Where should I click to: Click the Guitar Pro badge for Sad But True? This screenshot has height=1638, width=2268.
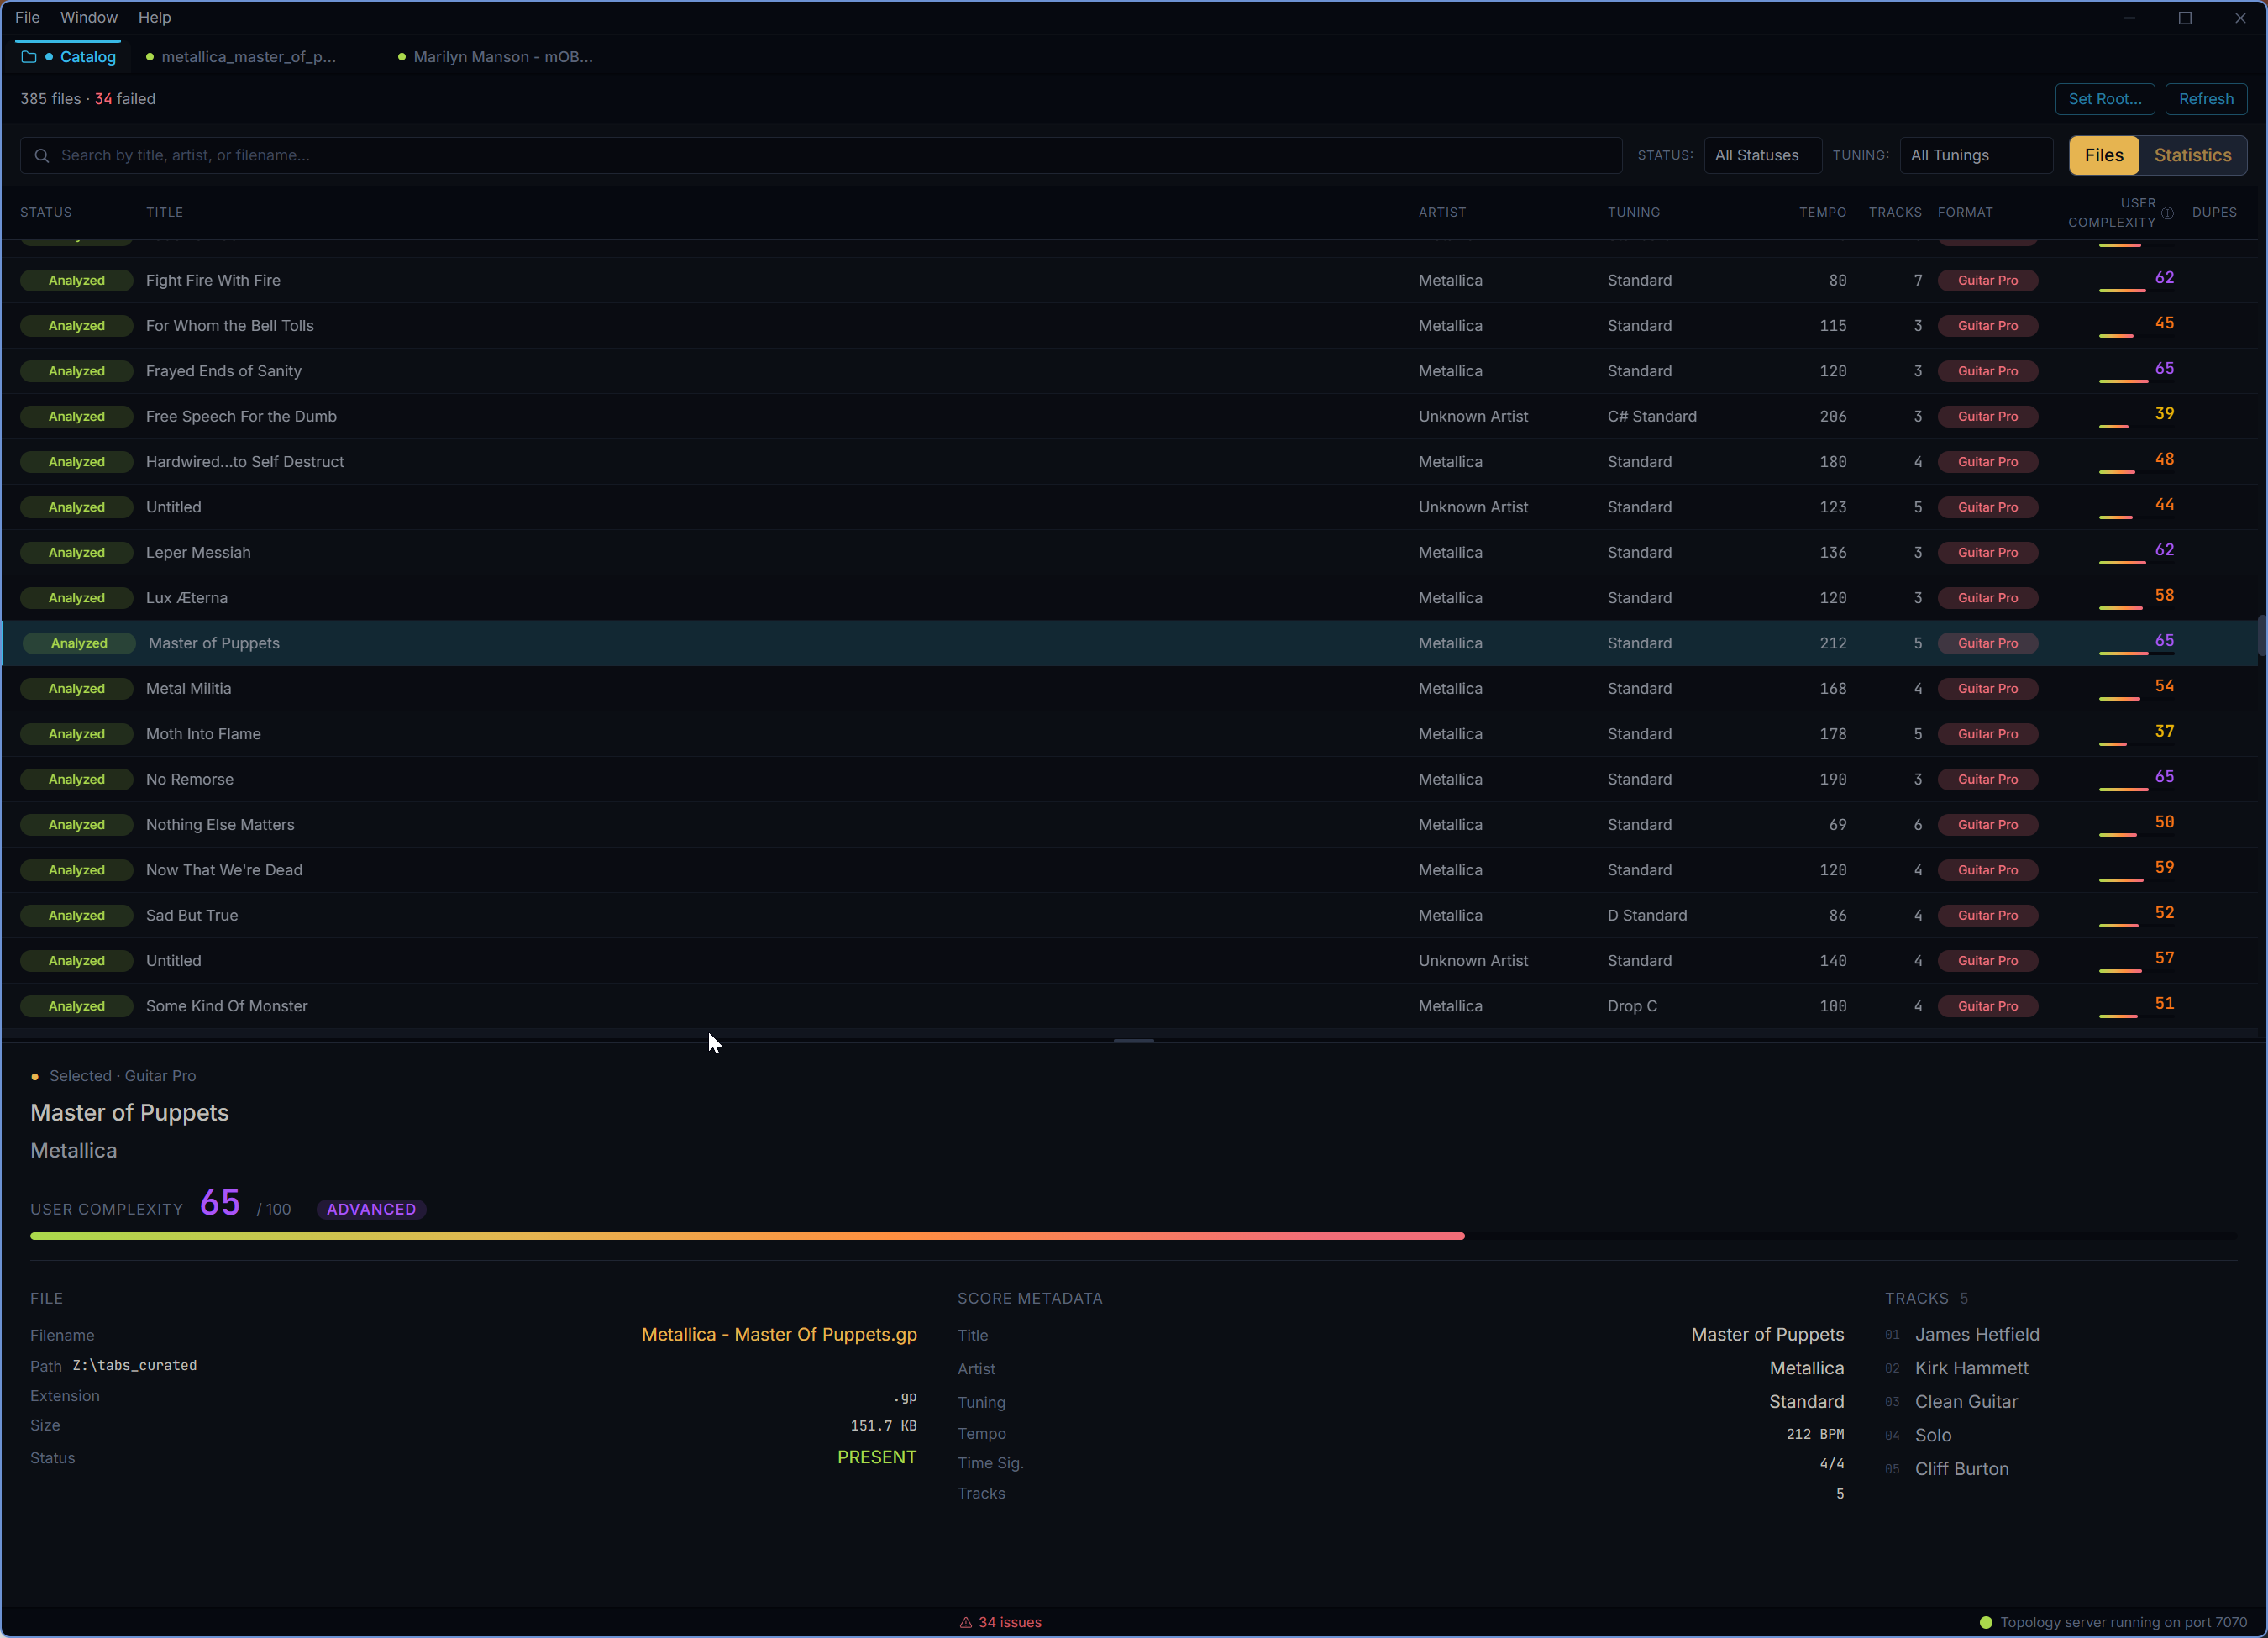click(1987, 915)
